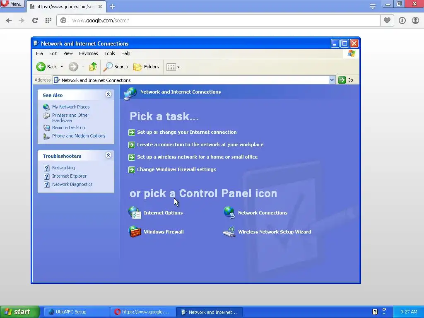This screenshot has height=318, width=424.
Task: Click My Network Places globe icon
Action: pos(46,107)
